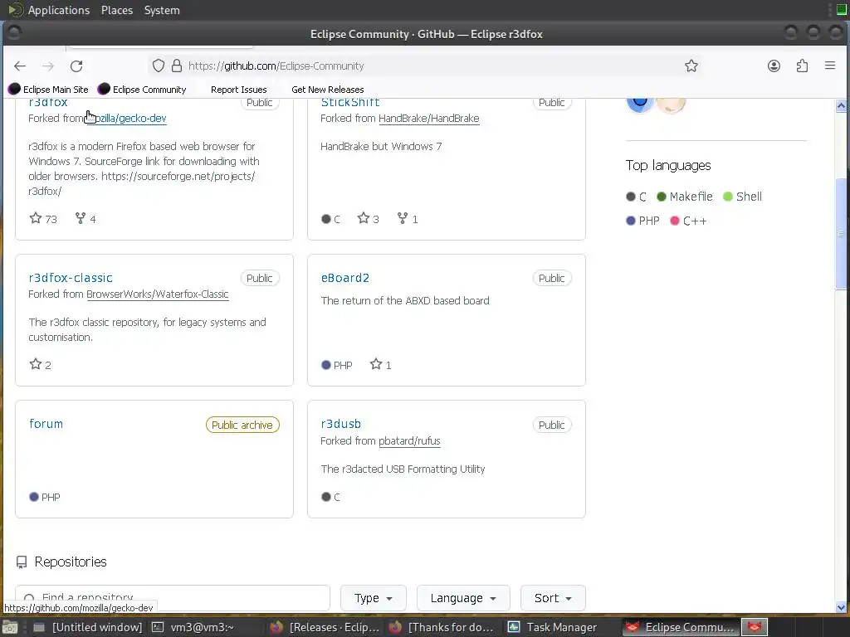
Task: Click the StickShift fork count icon
Action: click(x=403, y=218)
